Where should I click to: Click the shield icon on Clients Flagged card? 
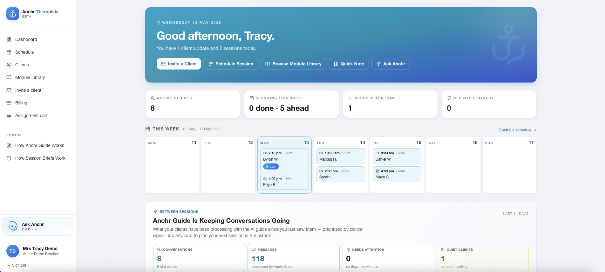coord(449,98)
